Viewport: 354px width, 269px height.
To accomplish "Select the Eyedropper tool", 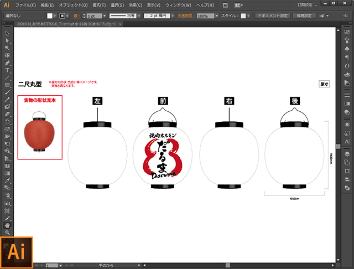I will click(x=7, y=180).
